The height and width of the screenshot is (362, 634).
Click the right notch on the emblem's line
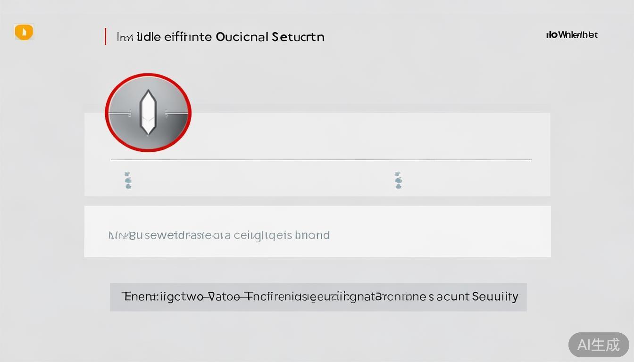[166, 113]
